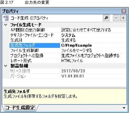
Task: Click the バージョン property label
Action: click(x=18, y=76)
